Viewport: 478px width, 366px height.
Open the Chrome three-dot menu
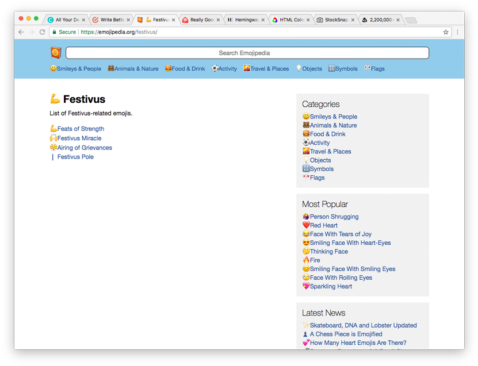click(458, 33)
